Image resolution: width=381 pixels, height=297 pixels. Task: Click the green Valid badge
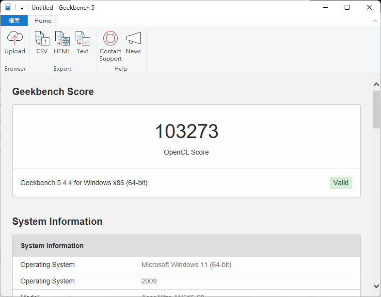coord(341,183)
